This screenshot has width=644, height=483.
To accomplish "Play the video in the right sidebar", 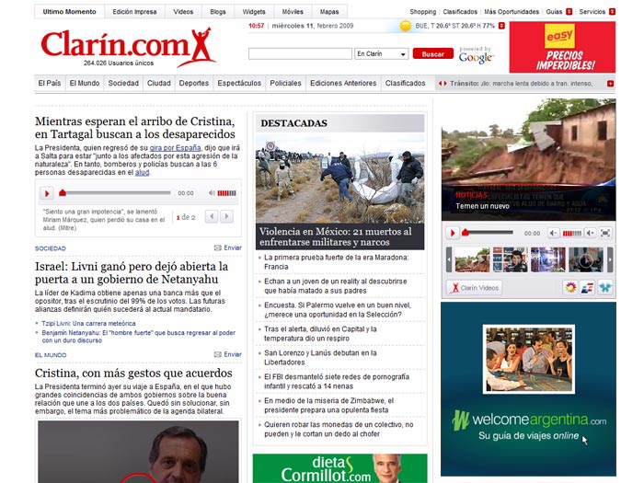I will [453, 234].
